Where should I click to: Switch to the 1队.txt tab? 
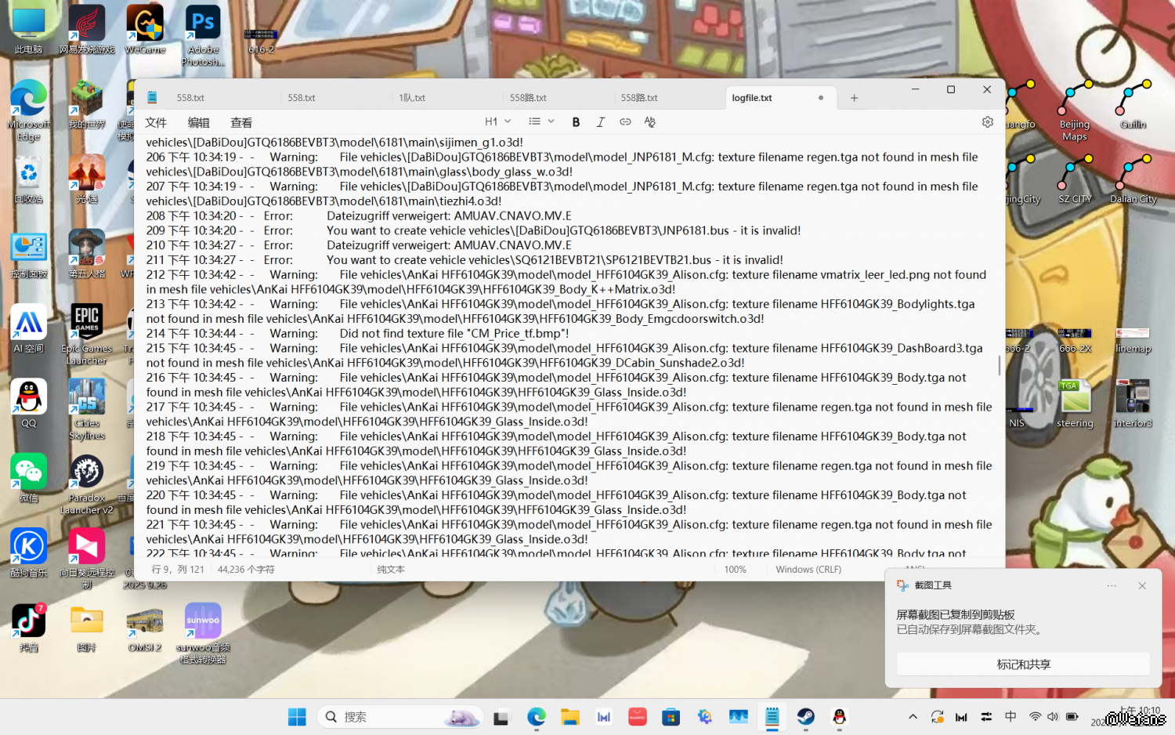[412, 98]
